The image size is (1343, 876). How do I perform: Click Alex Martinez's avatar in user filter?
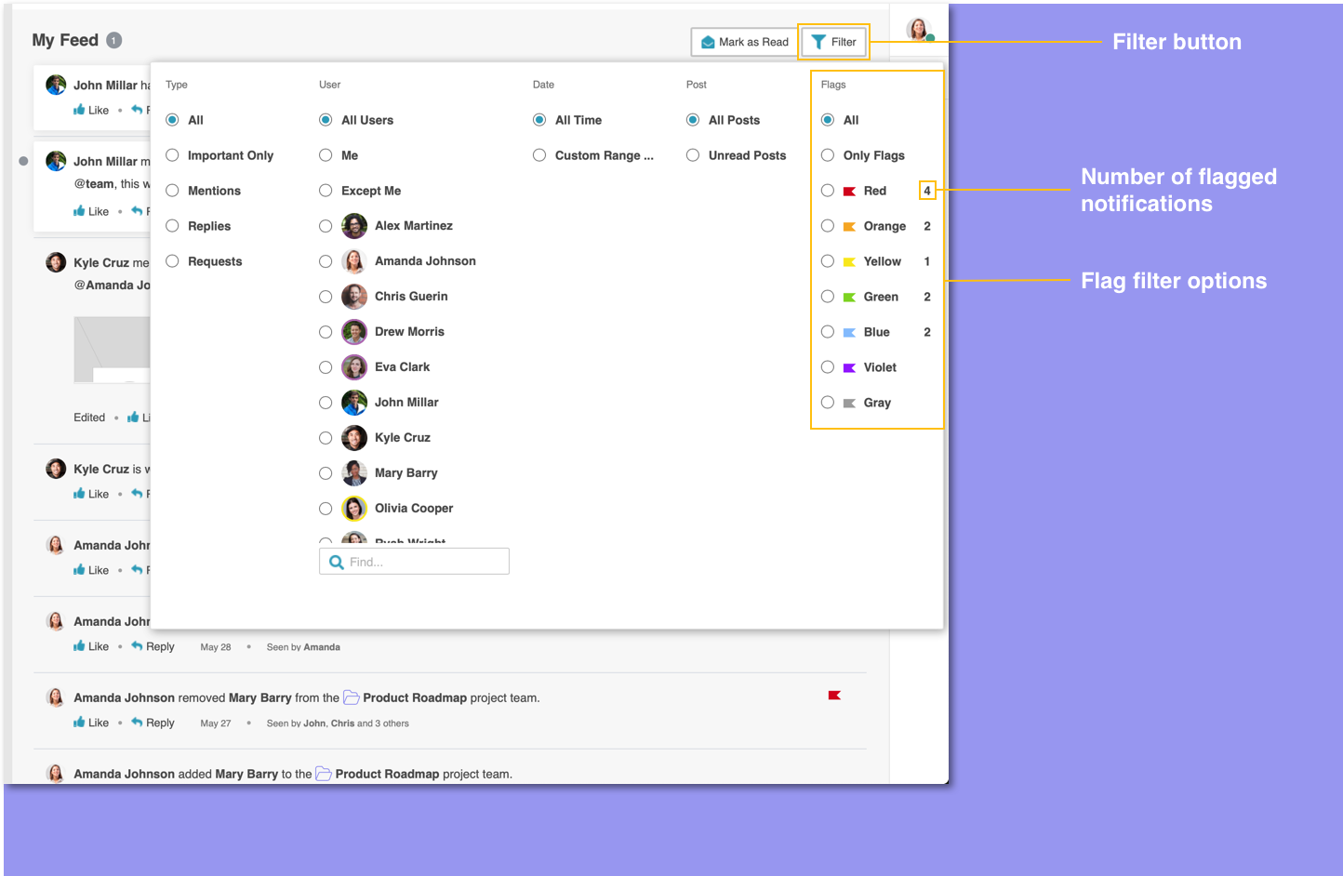(x=354, y=226)
